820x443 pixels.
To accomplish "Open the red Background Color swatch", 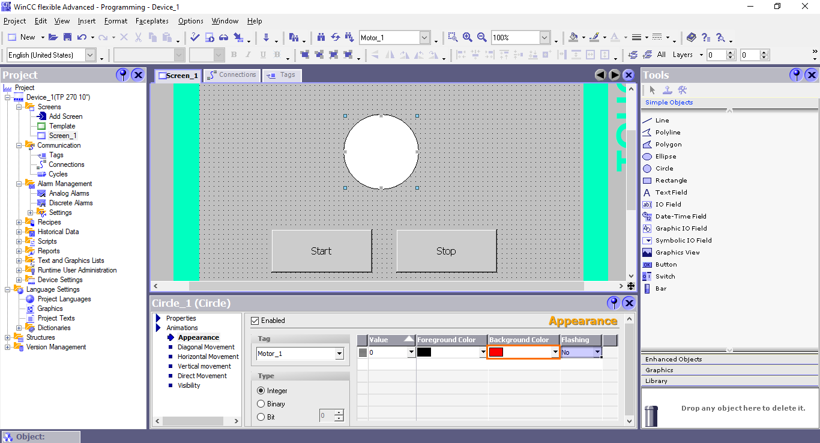I will 496,352.
